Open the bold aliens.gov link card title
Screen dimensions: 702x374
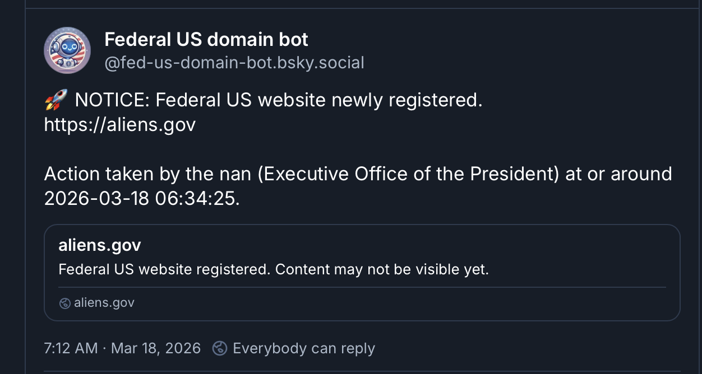click(100, 245)
